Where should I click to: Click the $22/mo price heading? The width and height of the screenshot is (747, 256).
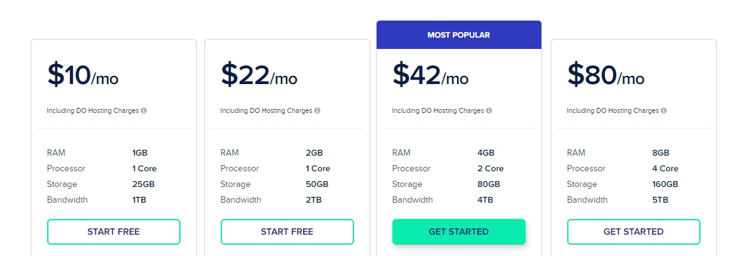click(258, 75)
